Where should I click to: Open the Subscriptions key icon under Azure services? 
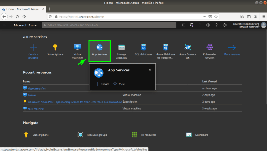[x=55, y=47]
